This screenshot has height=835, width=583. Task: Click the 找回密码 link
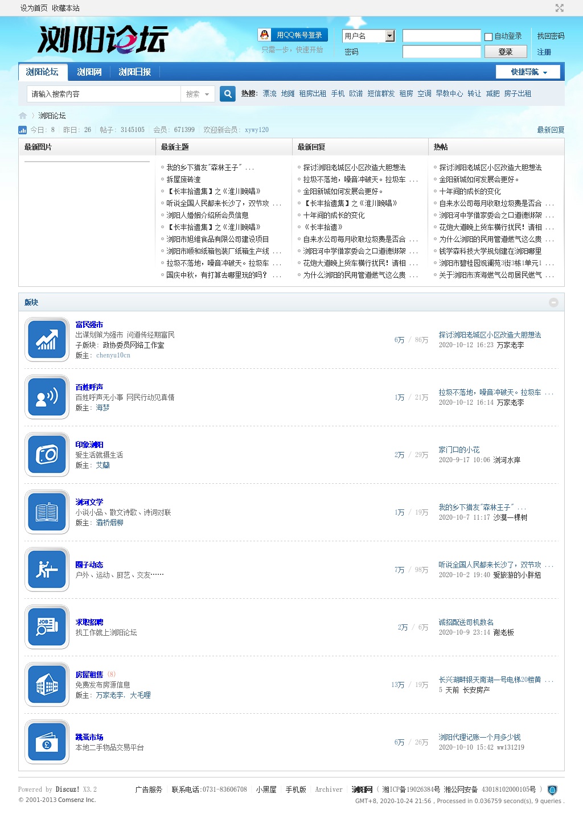click(551, 36)
